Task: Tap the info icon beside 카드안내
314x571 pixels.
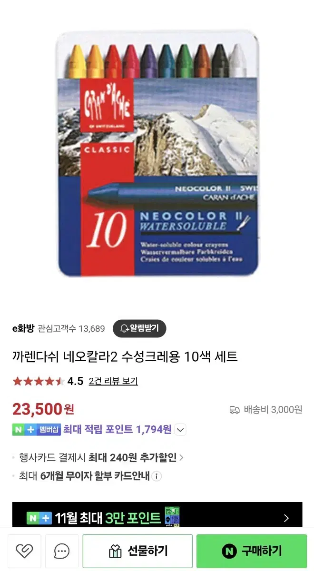Action: click(x=157, y=476)
